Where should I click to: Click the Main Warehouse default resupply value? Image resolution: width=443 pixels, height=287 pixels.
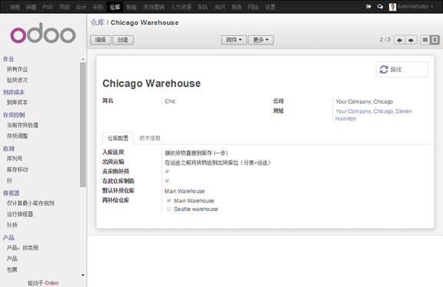(x=185, y=191)
